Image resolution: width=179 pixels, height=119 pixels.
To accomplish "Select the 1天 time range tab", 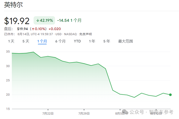I will point(11,41).
